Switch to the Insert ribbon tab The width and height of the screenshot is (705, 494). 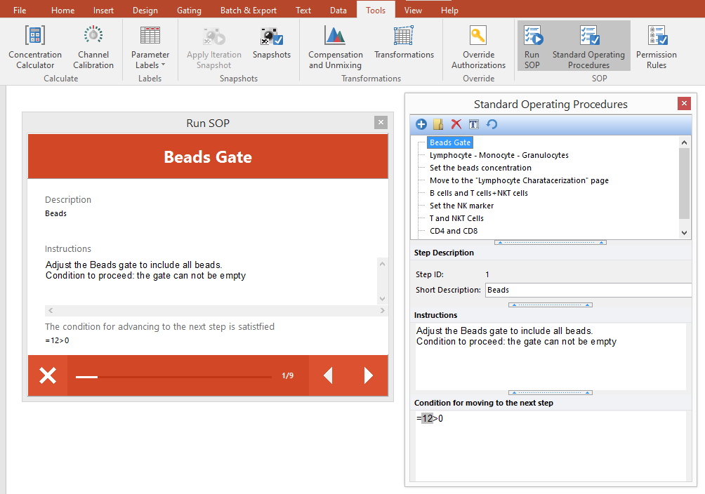pos(103,10)
